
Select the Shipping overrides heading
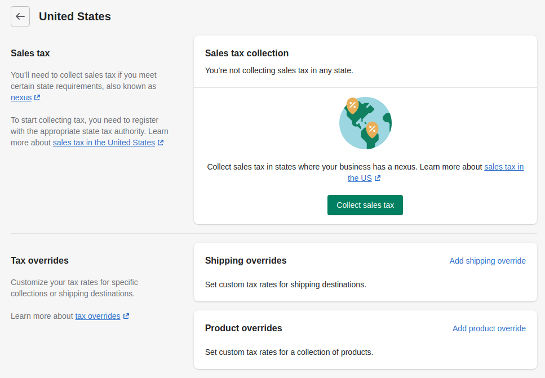tap(246, 261)
